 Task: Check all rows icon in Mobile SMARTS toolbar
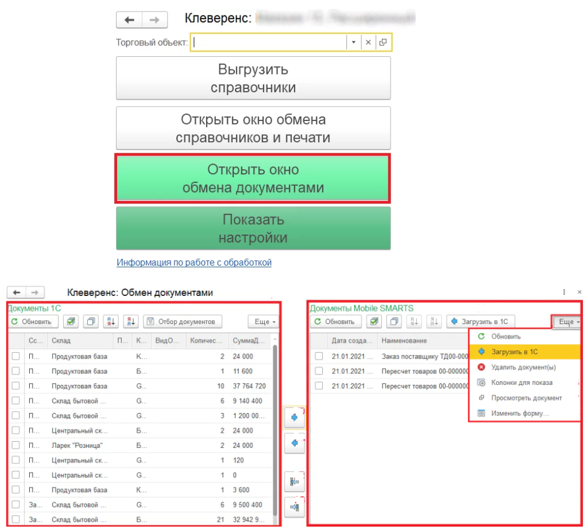pyautogui.click(x=374, y=321)
